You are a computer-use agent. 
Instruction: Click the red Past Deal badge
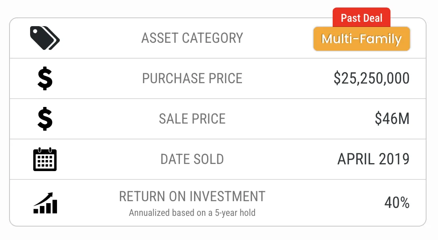point(362,18)
